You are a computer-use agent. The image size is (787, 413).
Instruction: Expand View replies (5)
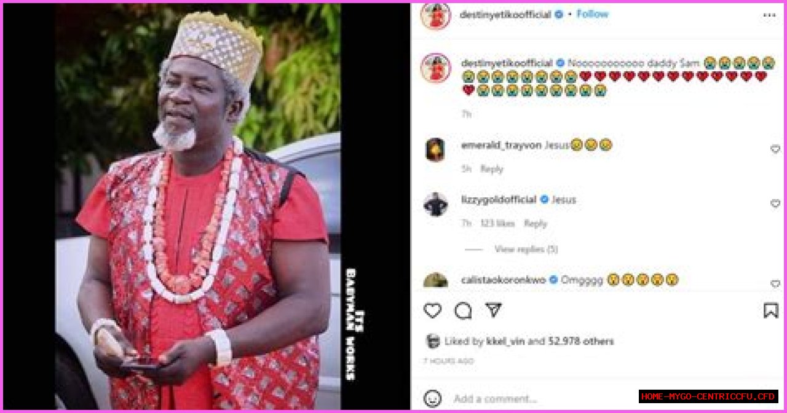coord(526,250)
